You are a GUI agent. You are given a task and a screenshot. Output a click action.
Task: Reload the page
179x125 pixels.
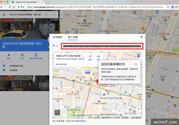click(10, 7)
